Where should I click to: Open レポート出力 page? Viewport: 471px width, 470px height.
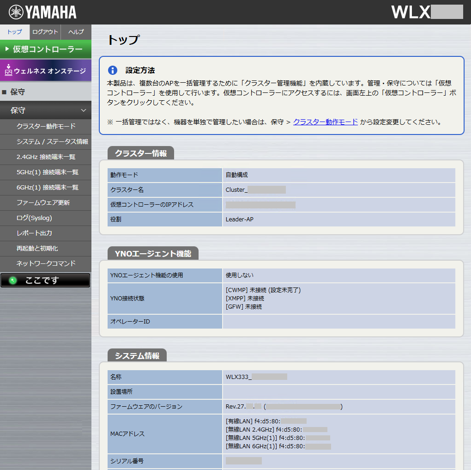tap(46, 233)
